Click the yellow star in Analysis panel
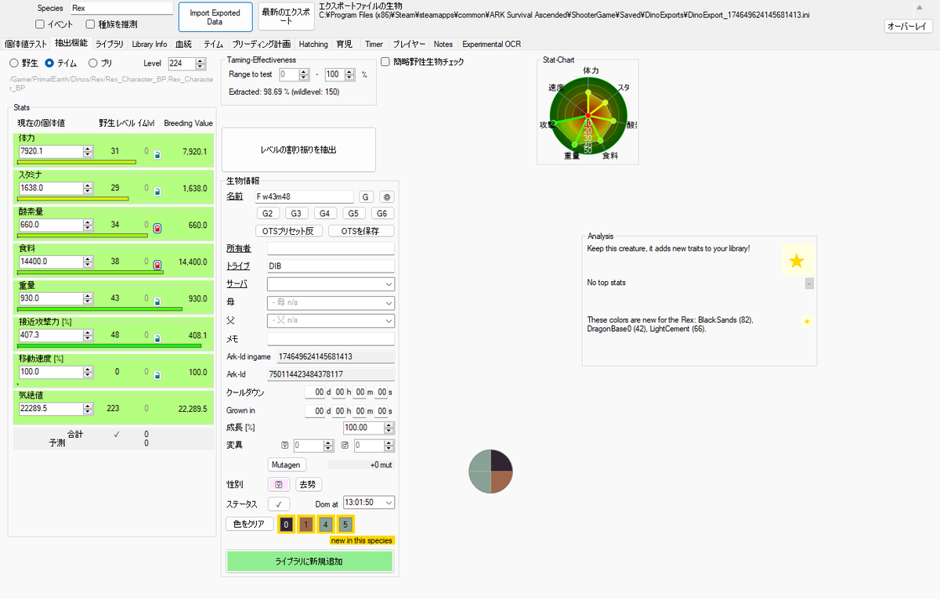940x599 pixels. click(x=796, y=261)
